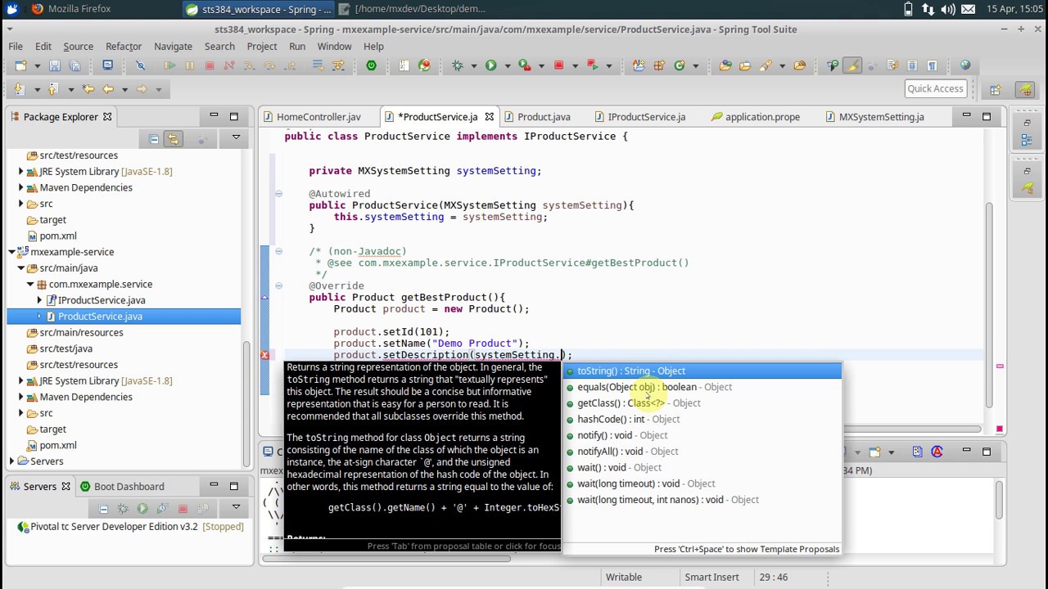Debug the server from Servers view toolbar
1048x589 pixels.
[x=123, y=509]
